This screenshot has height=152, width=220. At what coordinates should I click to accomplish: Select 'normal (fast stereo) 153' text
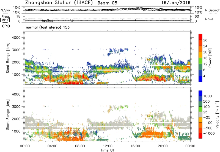[x=48, y=27]
